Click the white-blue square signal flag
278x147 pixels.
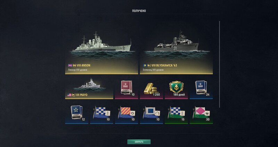pos(151,113)
